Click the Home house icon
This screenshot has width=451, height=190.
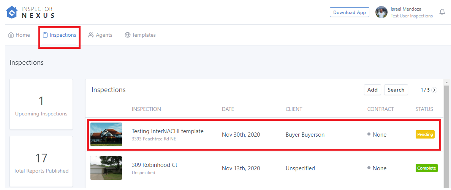click(x=11, y=35)
